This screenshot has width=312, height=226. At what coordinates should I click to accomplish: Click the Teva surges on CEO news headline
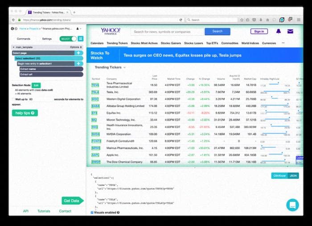coord(182,55)
